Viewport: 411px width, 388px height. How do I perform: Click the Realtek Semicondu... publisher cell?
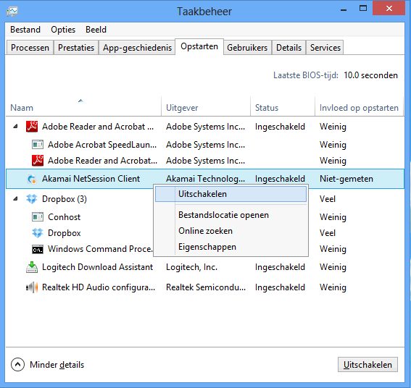coord(206,287)
